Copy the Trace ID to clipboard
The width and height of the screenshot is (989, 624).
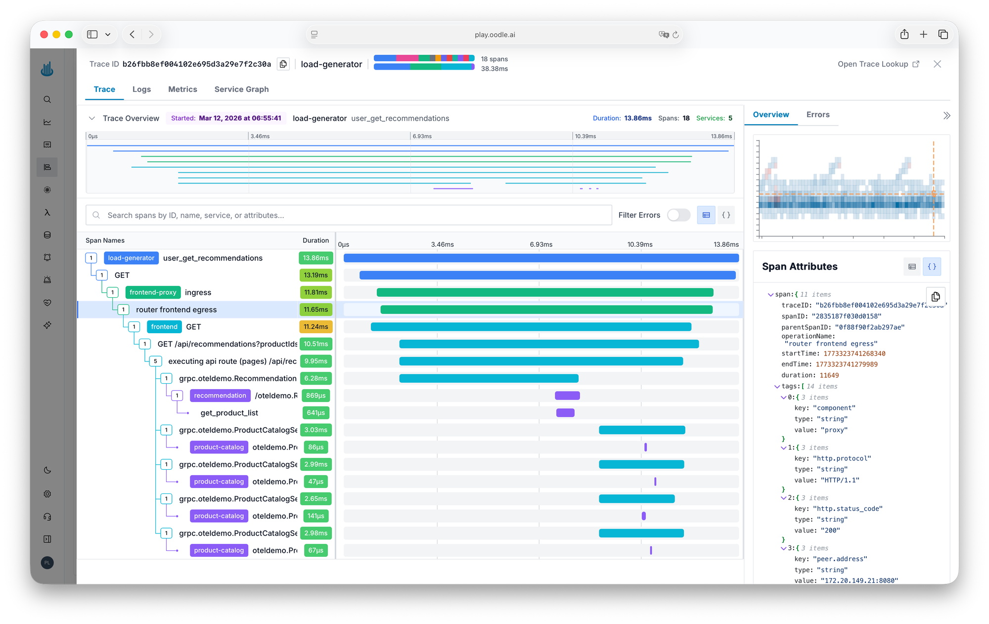[x=283, y=64]
